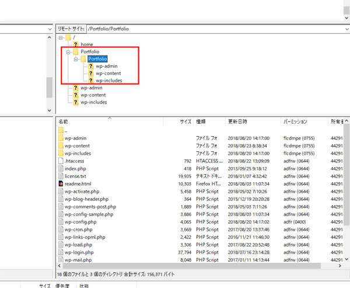Image resolution: width=350 pixels, height=288 pixels.
Task: Sort file list by 所有者 column
Action: (336, 122)
